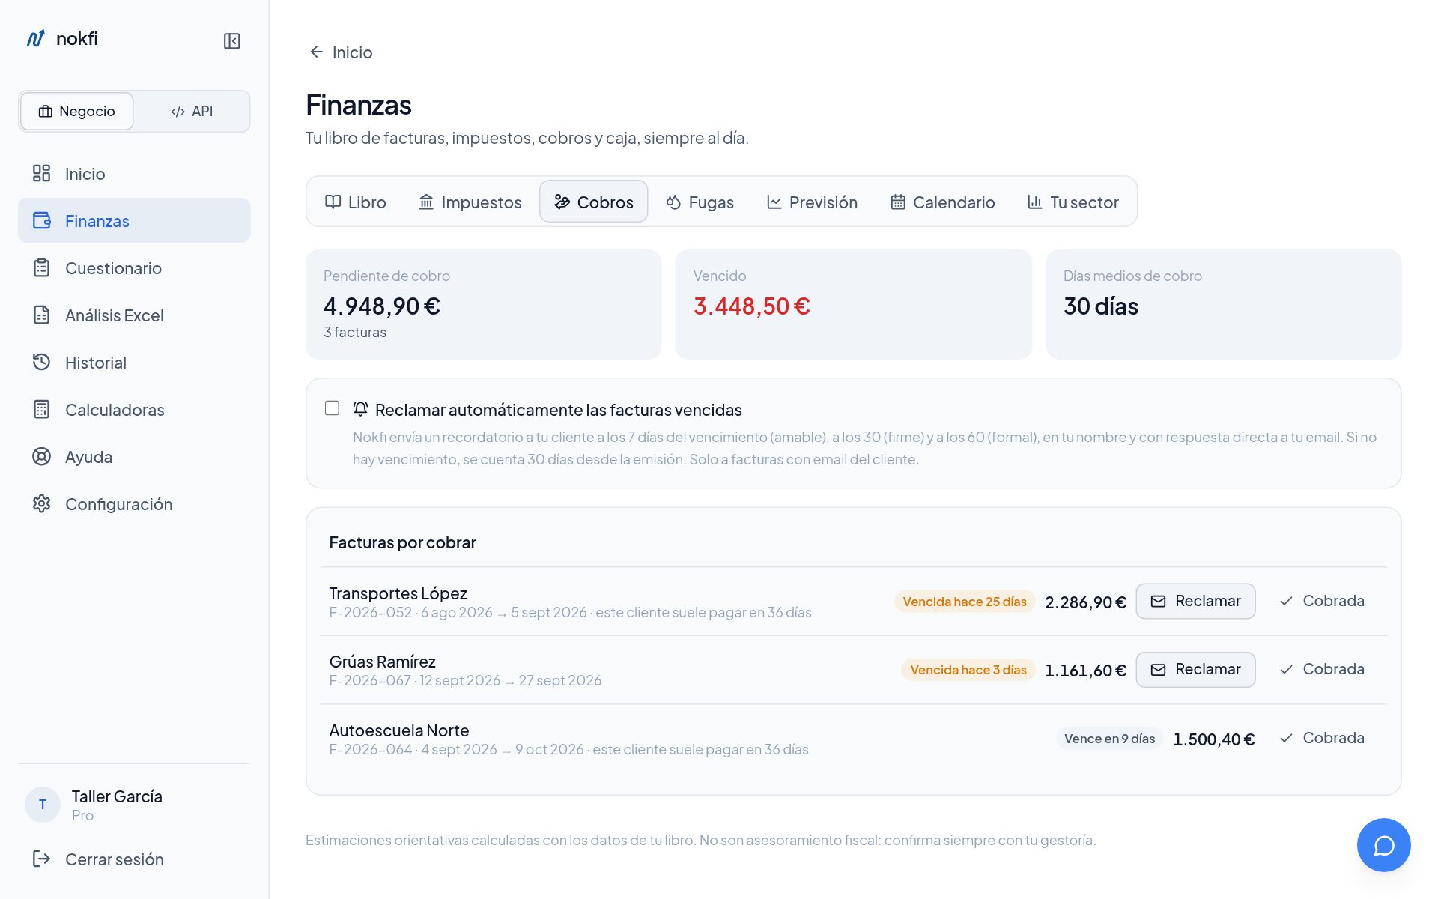Click Cerrar sesión

(x=98, y=859)
